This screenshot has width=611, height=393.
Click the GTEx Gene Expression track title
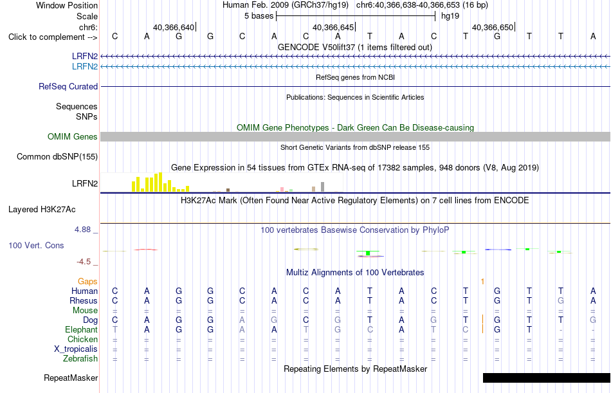click(355, 168)
